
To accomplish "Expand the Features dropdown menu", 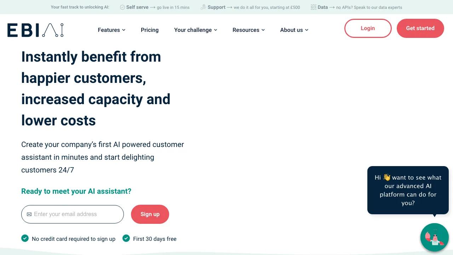I will pos(111,30).
